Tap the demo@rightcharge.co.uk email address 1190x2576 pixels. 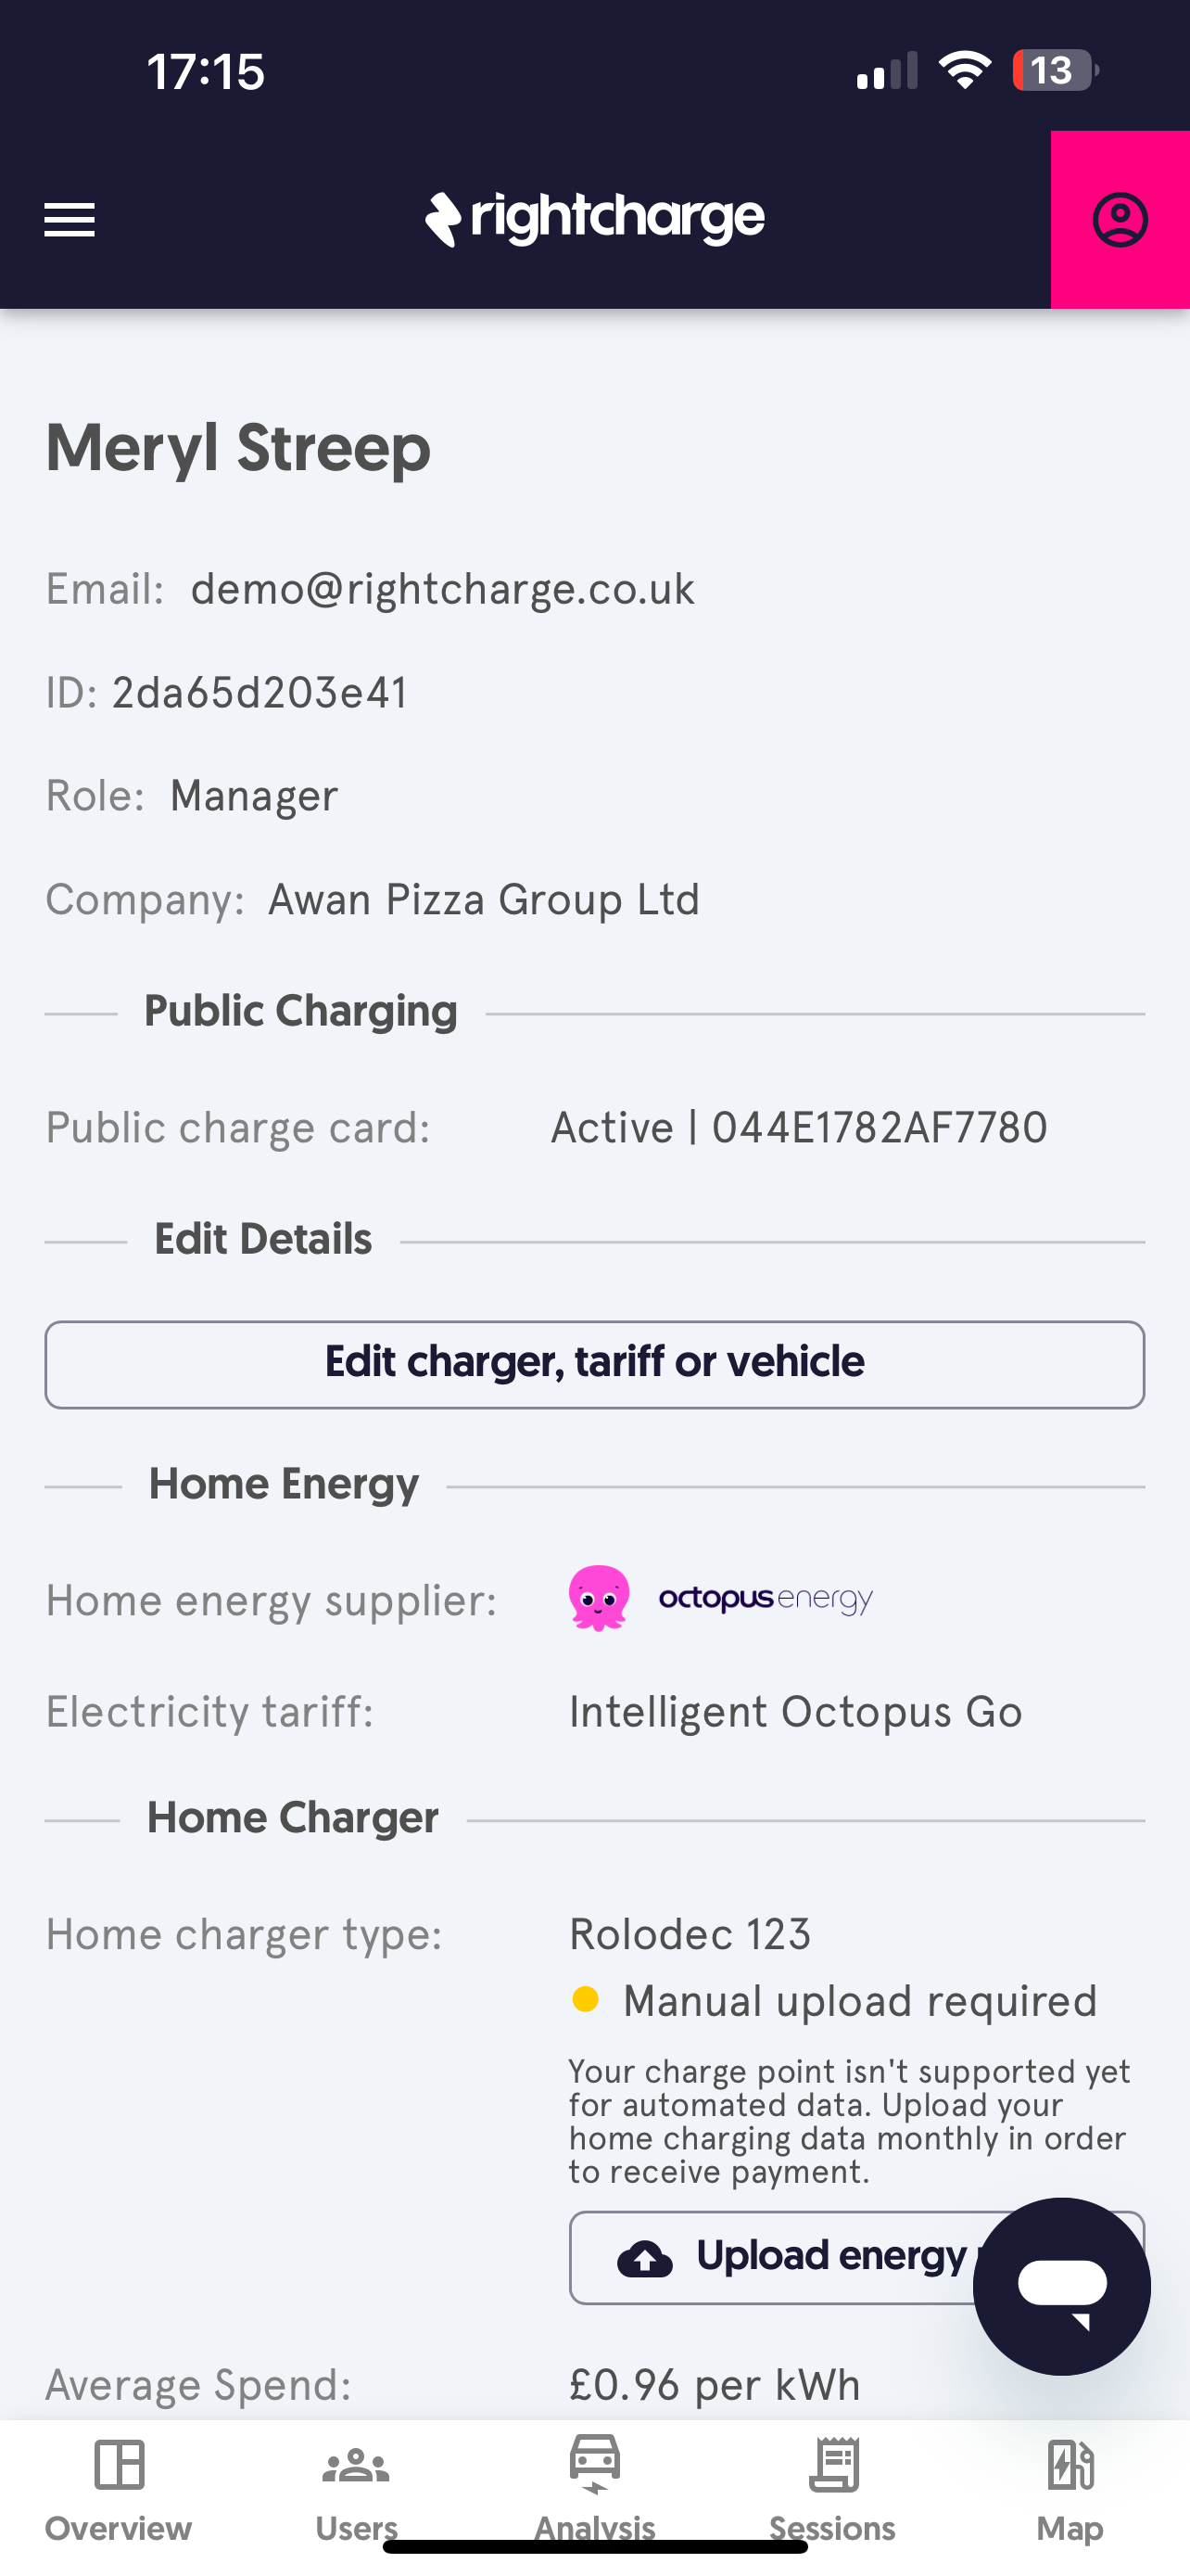(x=443, y=589)
